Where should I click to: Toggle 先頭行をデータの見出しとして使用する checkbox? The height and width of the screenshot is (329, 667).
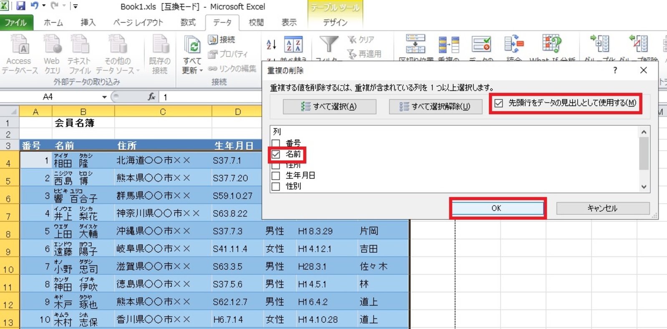[x=498, y=103]
